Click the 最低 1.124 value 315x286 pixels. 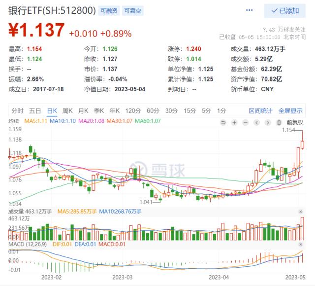pos(34,59)
